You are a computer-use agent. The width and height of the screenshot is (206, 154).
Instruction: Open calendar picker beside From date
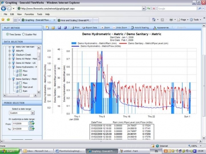[x=32, y=124]
